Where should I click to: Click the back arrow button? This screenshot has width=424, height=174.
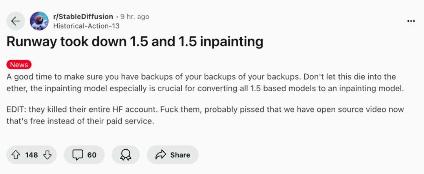click(16, 21)
